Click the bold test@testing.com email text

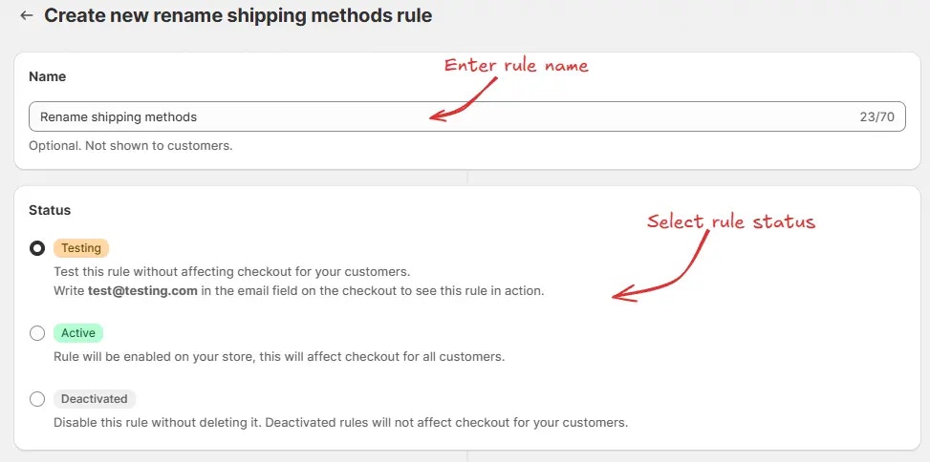143,291
